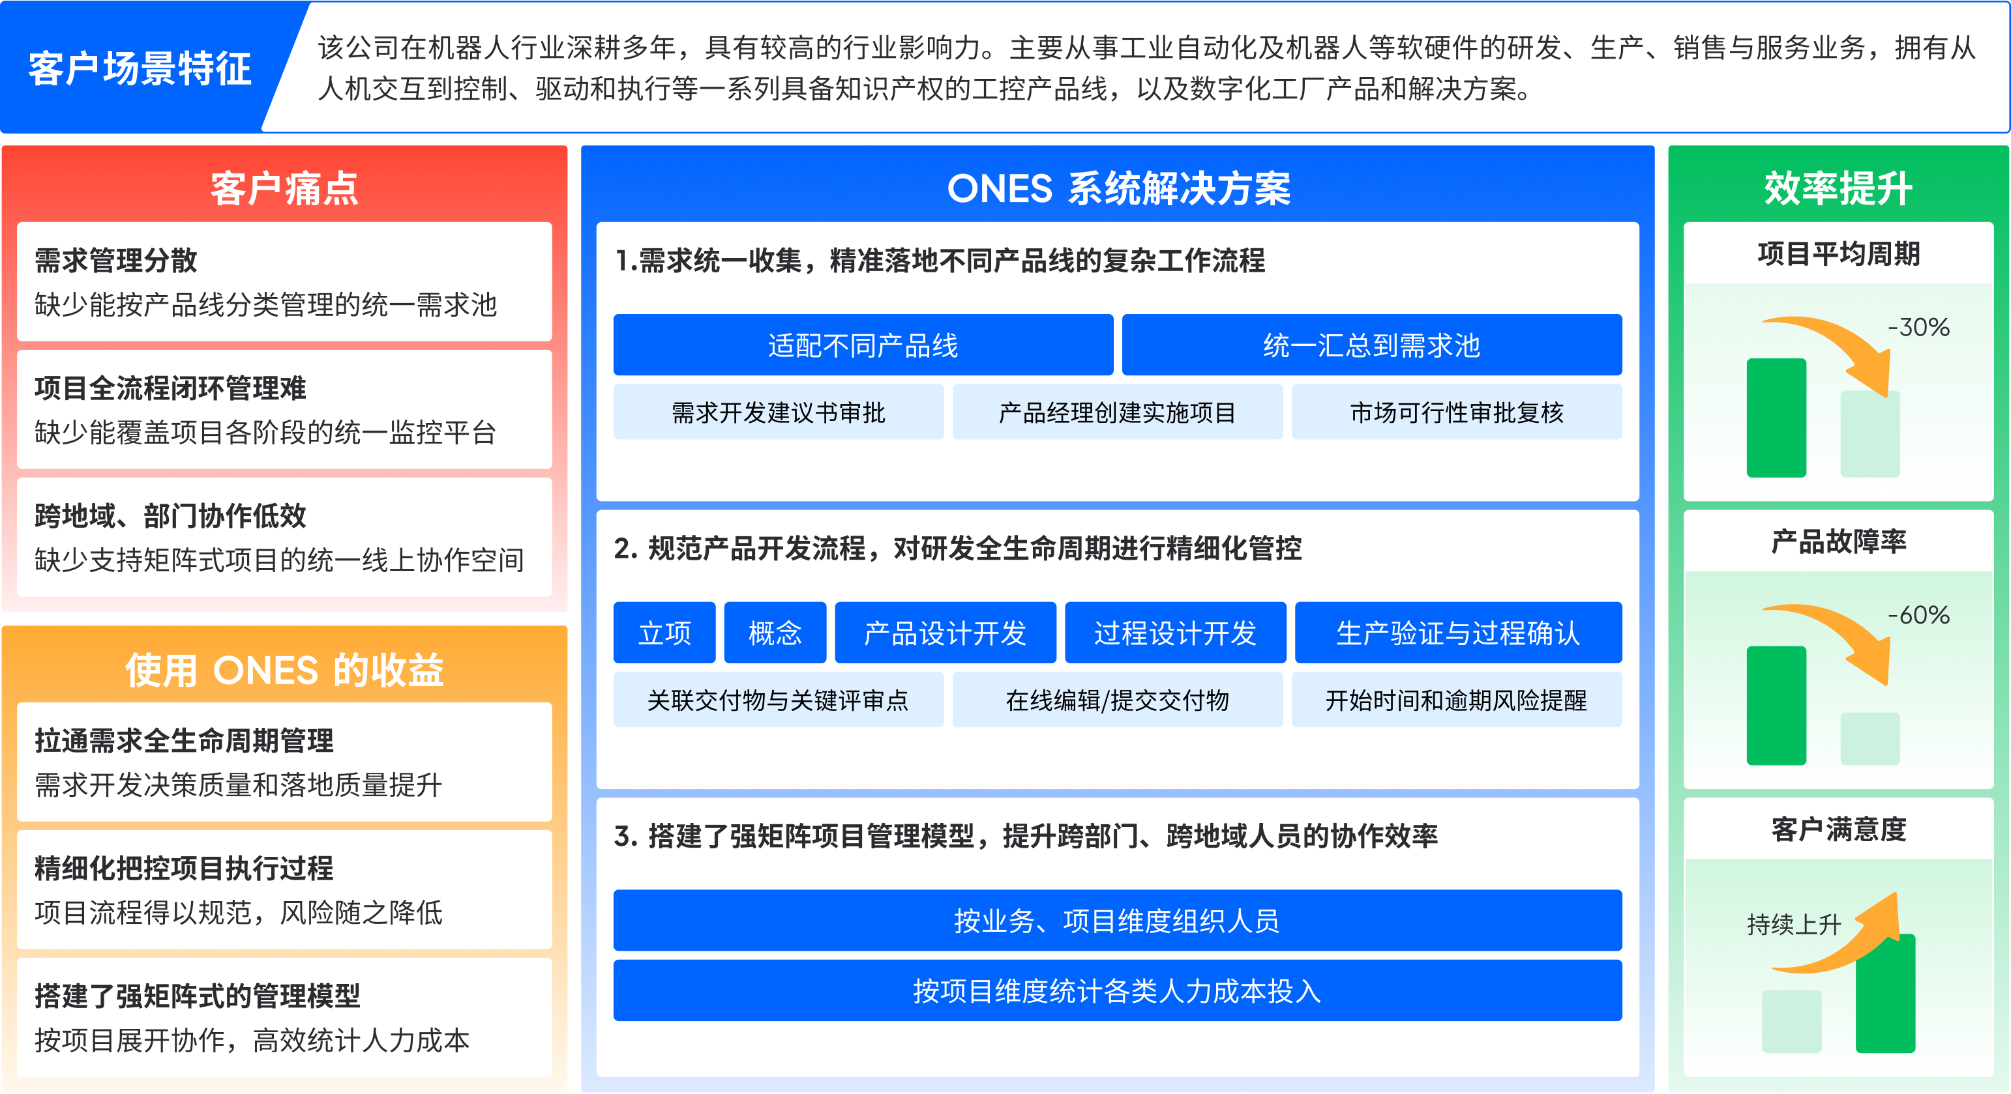Click the 按项目维度统计各类人力成本投入 bar
Image resolution: width=2011 pixels, height=1094 pixels.
[x=1117, y=991]
